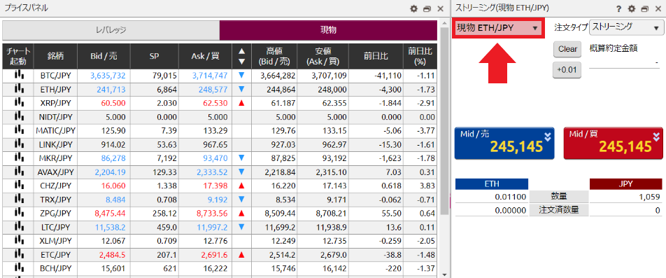Viewport: 666px width, 278px height.
Task: Sort by Bid / 売 column header
Action: click(x=104, y=57)
